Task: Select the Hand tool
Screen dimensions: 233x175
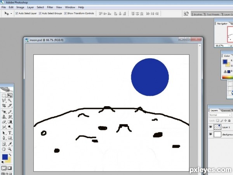Action: tap(4, 149)
